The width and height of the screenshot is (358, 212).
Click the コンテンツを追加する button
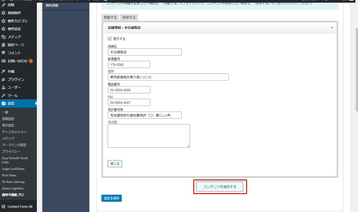[x=220, y=187]
